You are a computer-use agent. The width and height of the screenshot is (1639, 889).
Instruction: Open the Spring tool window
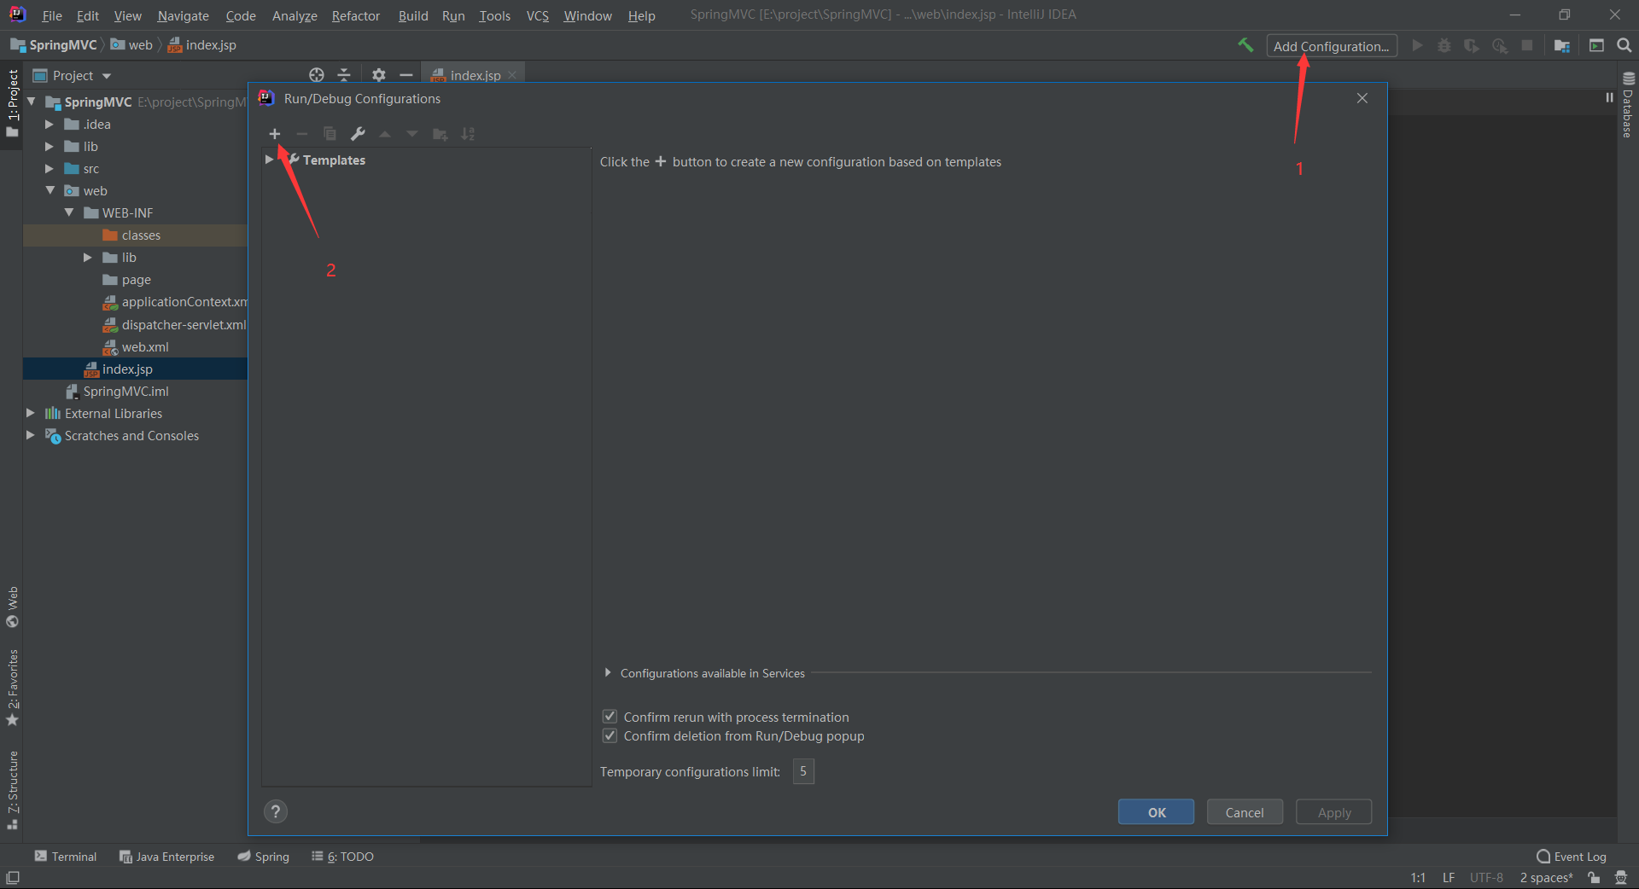pos(264,857)
